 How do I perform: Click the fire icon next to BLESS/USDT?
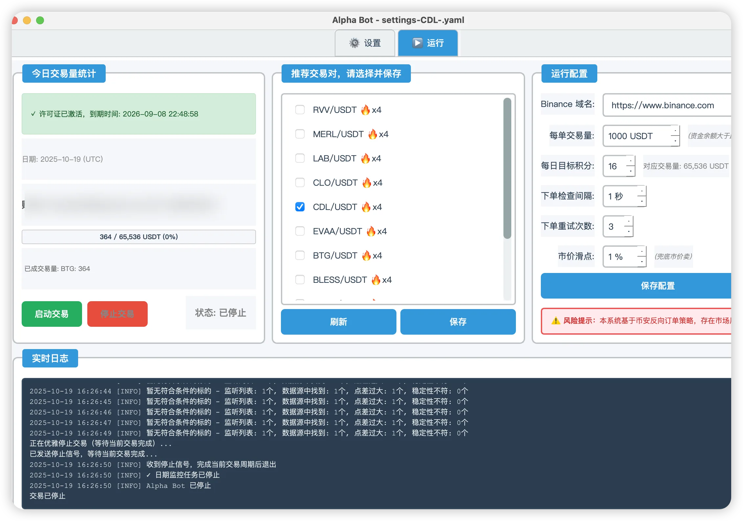click(x=376, y=280)
